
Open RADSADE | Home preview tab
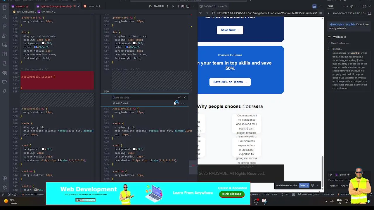point(213,6)
